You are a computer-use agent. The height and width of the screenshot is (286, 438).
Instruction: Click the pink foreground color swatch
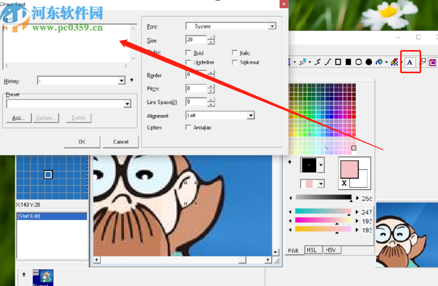coord(349,169)
